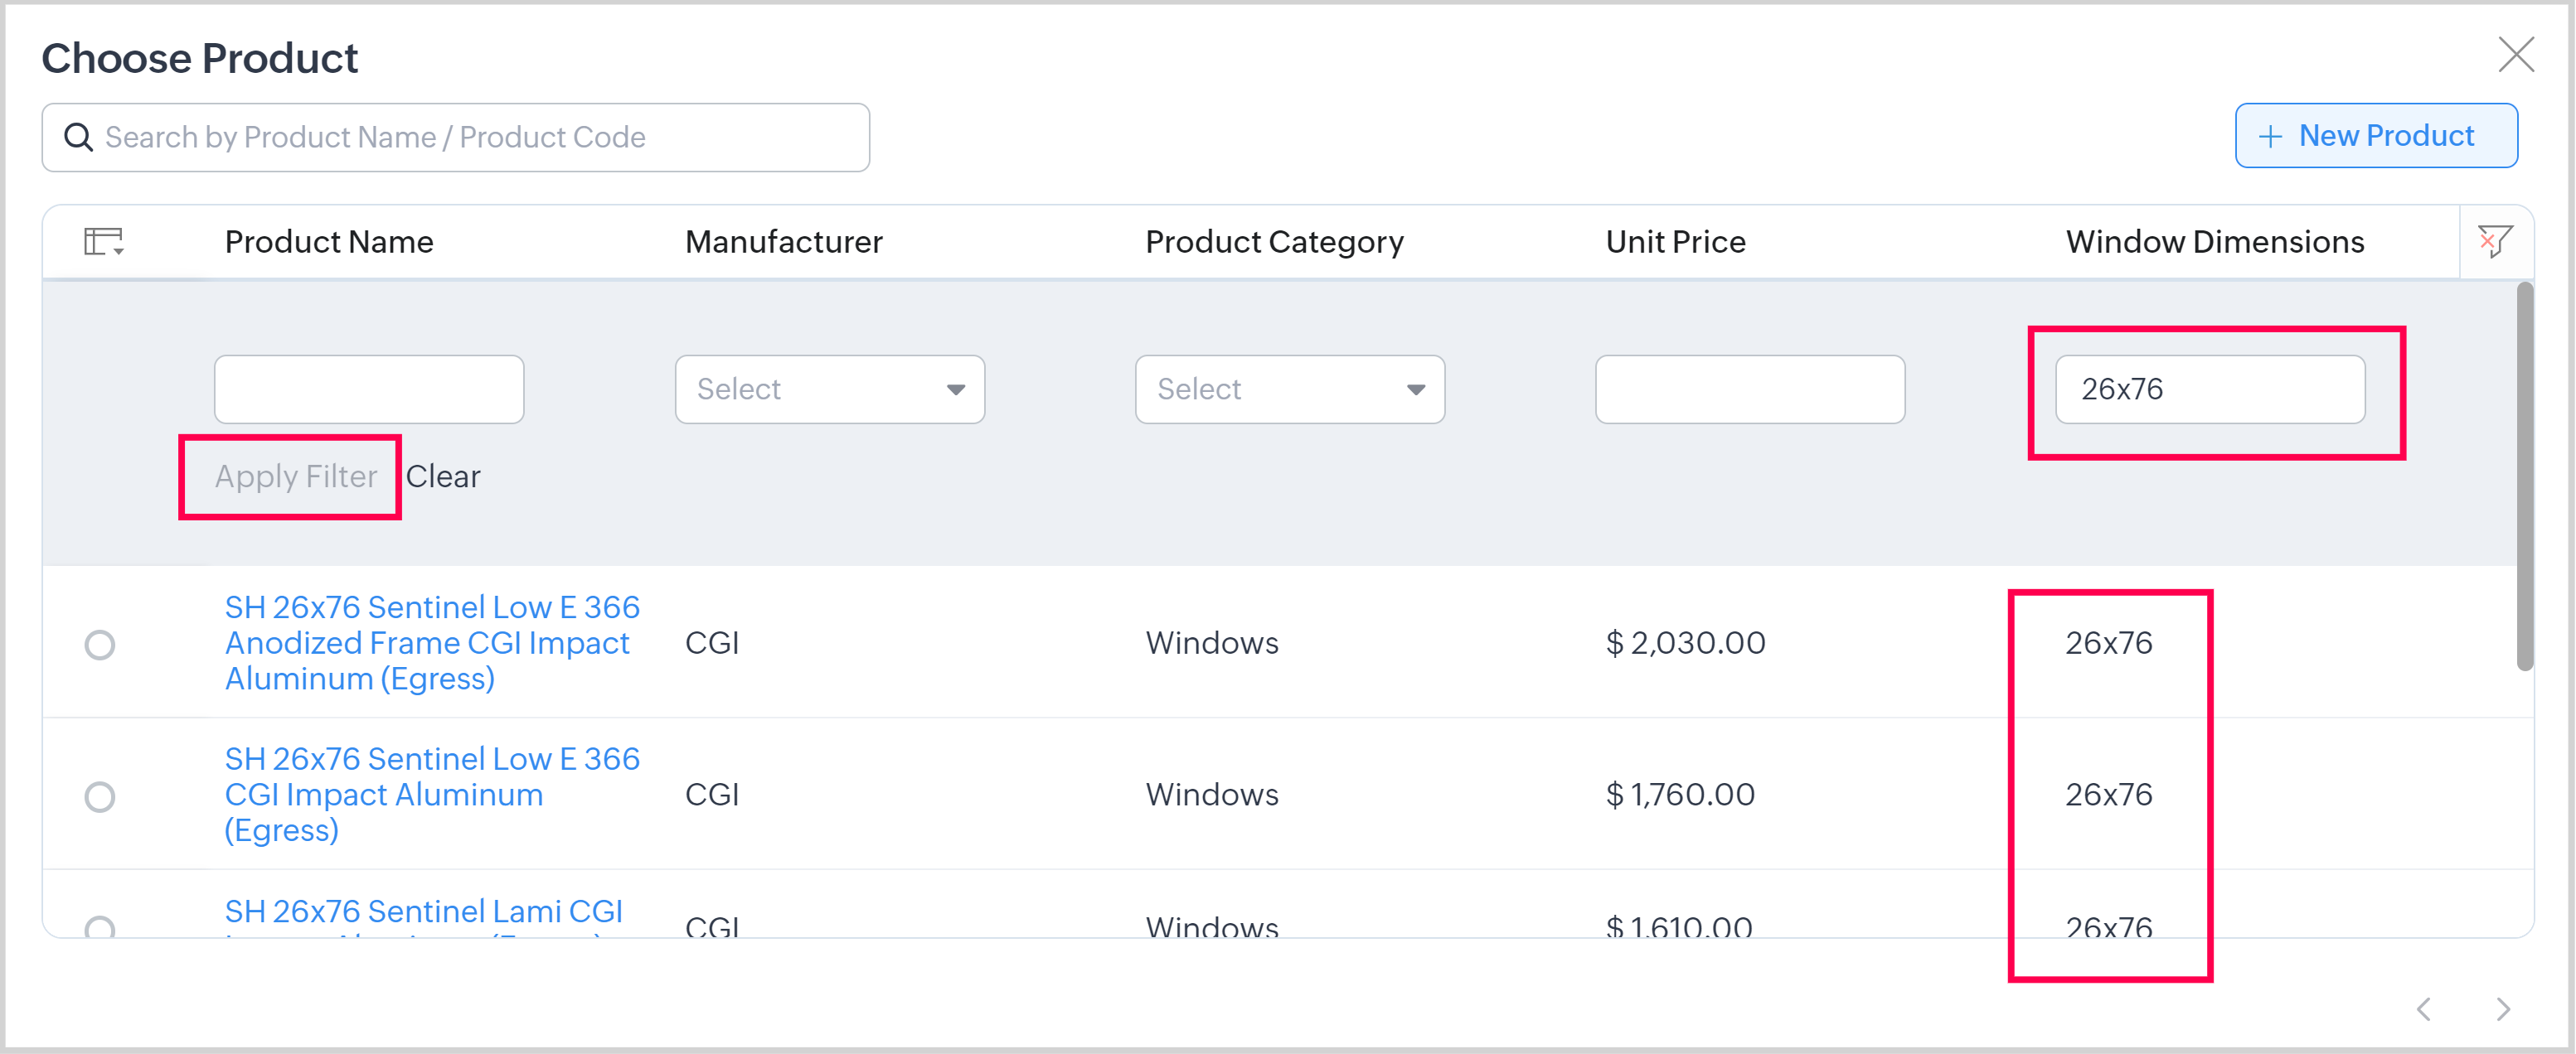Open the manage columns icon
2576x1054 pixels.
tap(103, 242)
